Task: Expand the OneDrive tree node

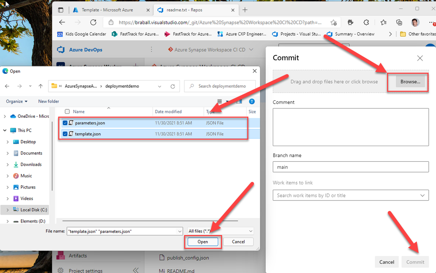Action: (x=5, y=116)
